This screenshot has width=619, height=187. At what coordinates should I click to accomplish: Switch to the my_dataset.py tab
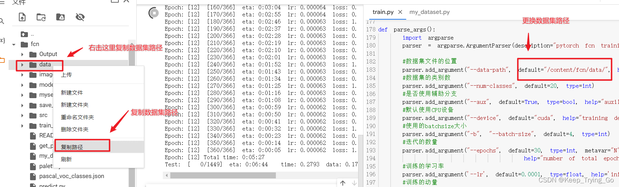pos(429,12)
